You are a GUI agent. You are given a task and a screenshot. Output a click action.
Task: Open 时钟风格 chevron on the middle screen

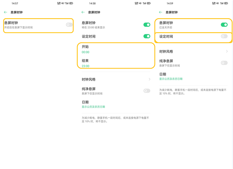click(150, 79)
